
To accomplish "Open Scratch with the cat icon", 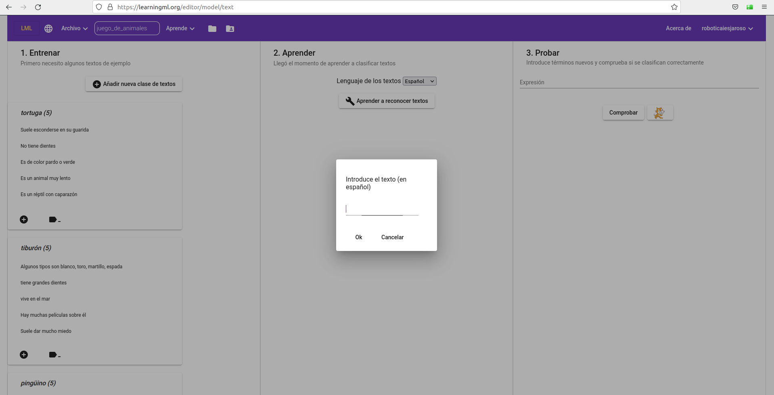I will (659, 113).
